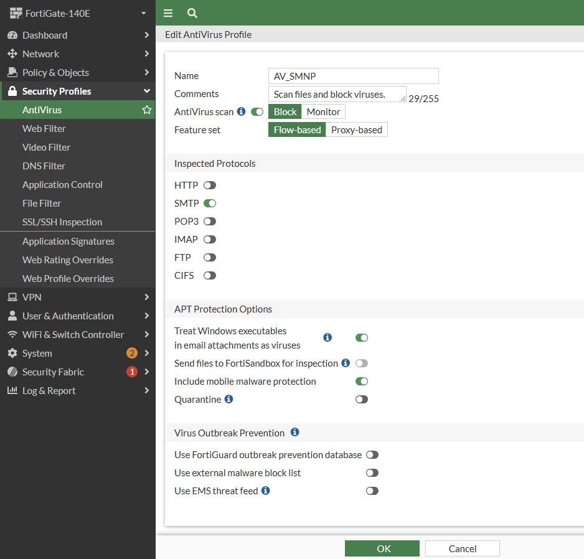Switch feature set to Proxy-based

click(x=356, y=129)
